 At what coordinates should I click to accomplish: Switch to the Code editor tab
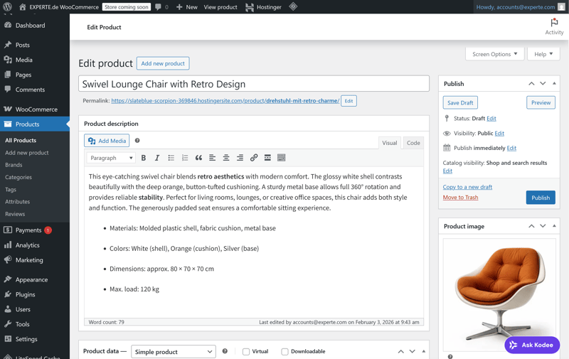click(413, 143)
